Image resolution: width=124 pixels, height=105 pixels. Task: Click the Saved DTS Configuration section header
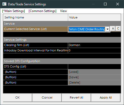[62, 61]
